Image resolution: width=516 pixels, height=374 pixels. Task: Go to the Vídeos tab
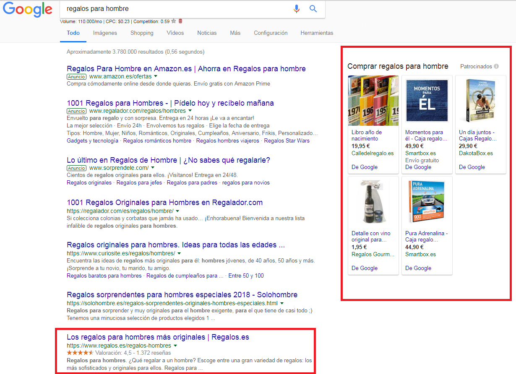175,33
